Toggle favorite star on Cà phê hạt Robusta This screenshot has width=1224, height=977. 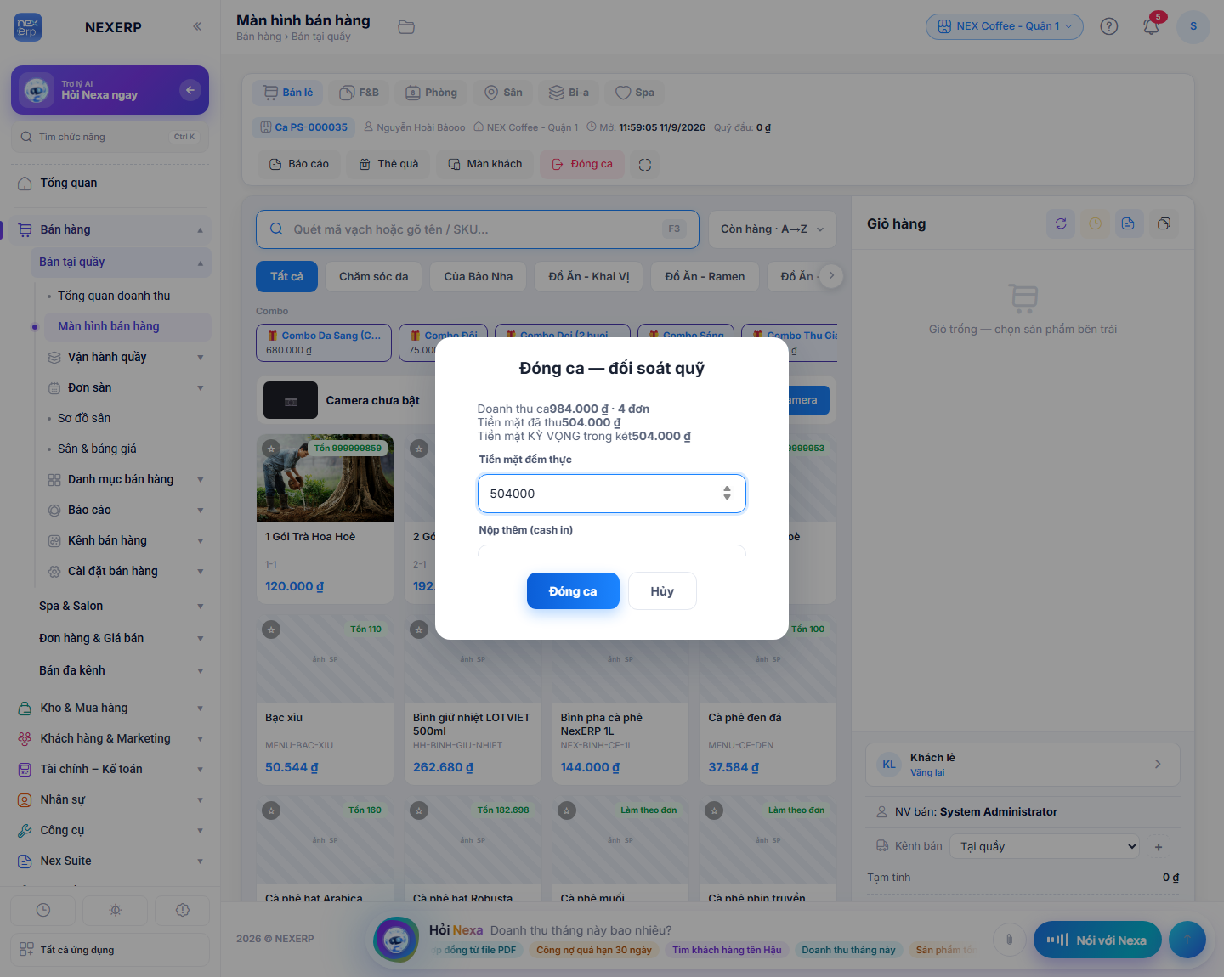click(x=419, y=810)
